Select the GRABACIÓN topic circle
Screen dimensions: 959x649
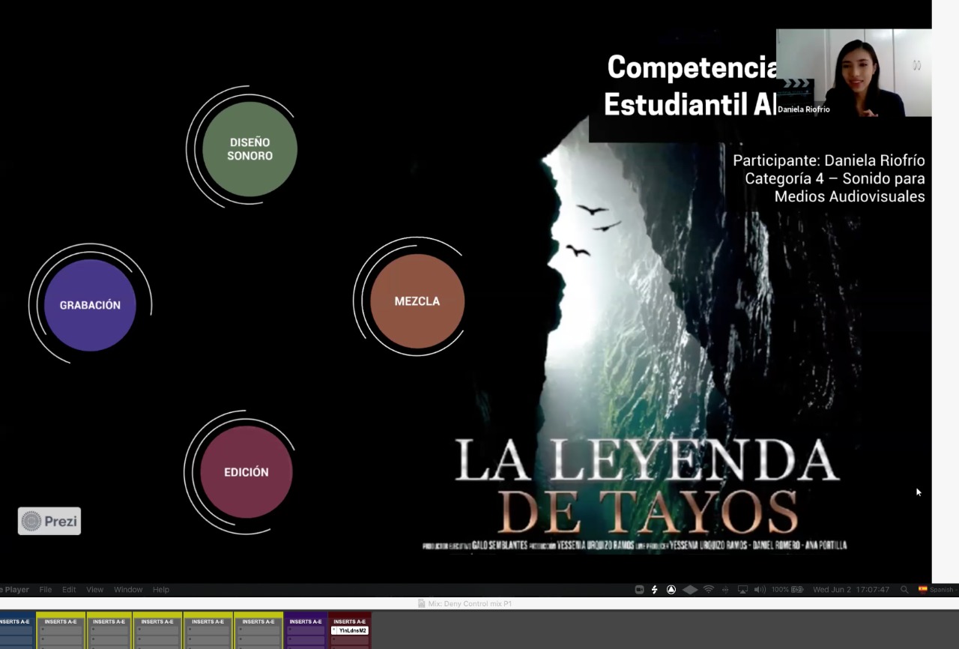[x=90, y=305]
